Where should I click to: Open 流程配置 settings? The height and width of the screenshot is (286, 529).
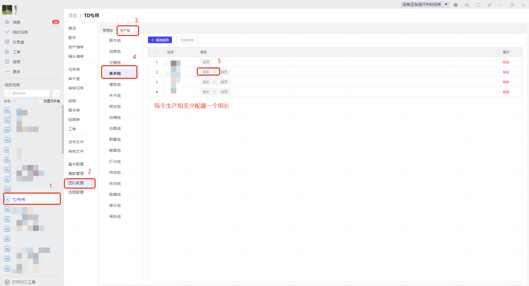point(76,192)
